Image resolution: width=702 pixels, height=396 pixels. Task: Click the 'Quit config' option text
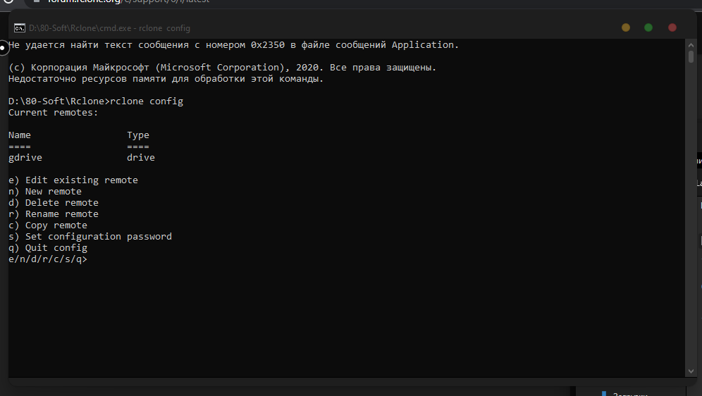(x=48, y=248)
